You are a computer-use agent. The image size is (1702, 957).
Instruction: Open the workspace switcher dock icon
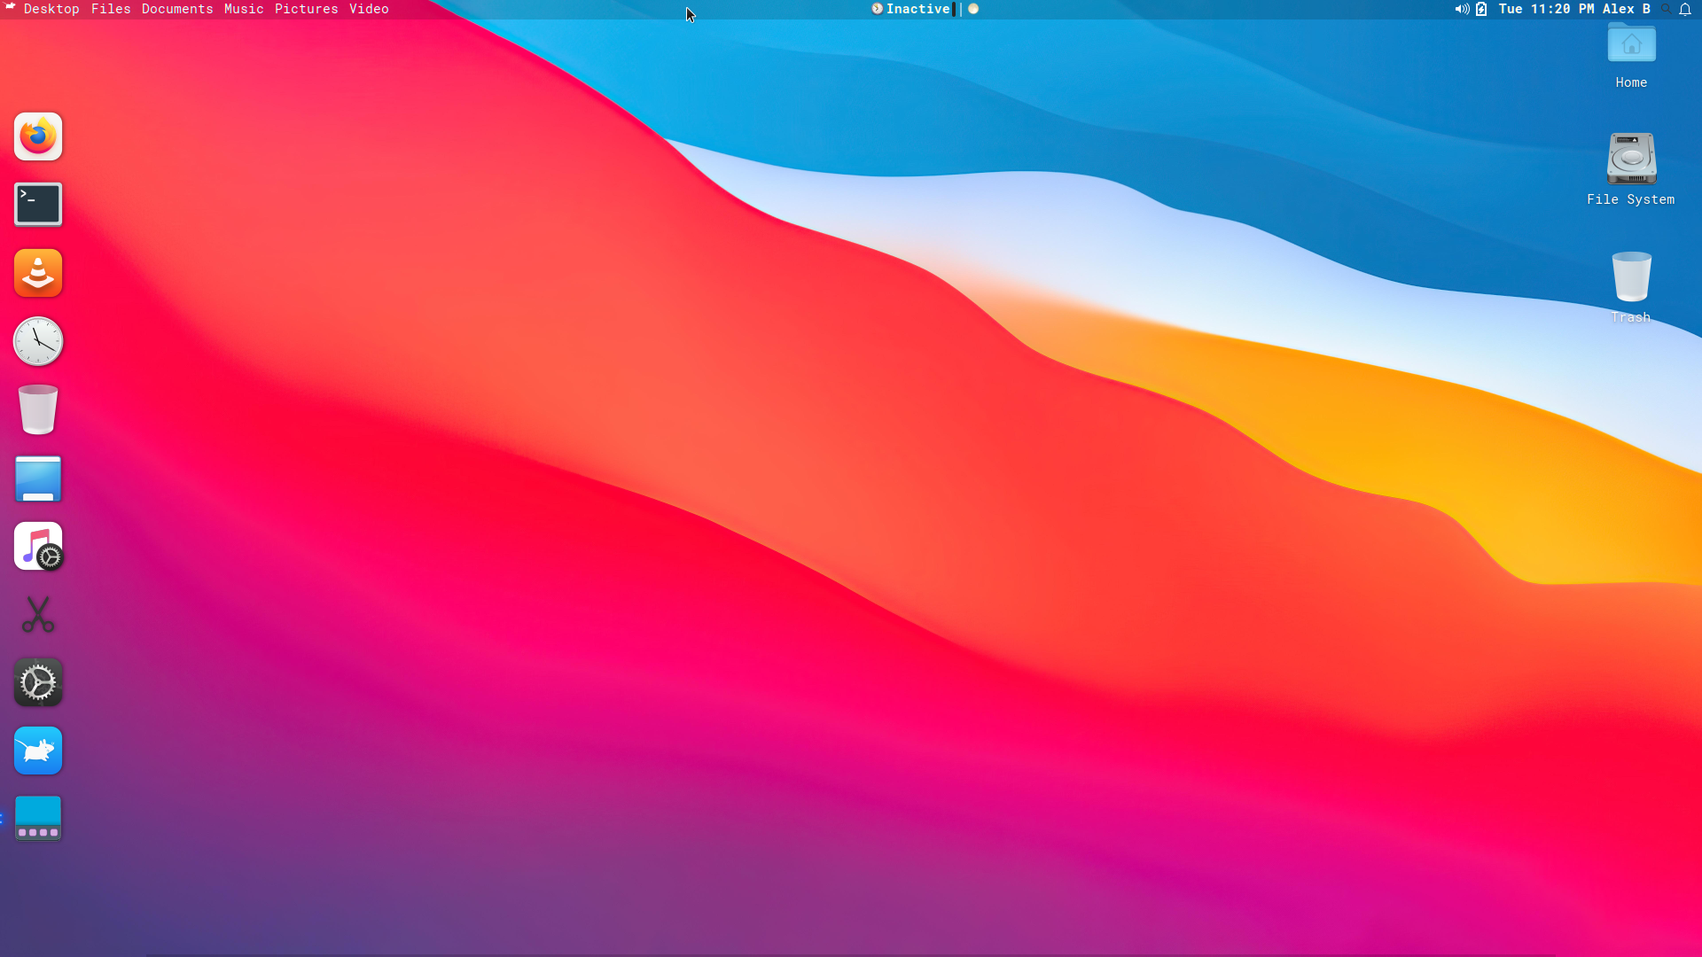point(38,818)
